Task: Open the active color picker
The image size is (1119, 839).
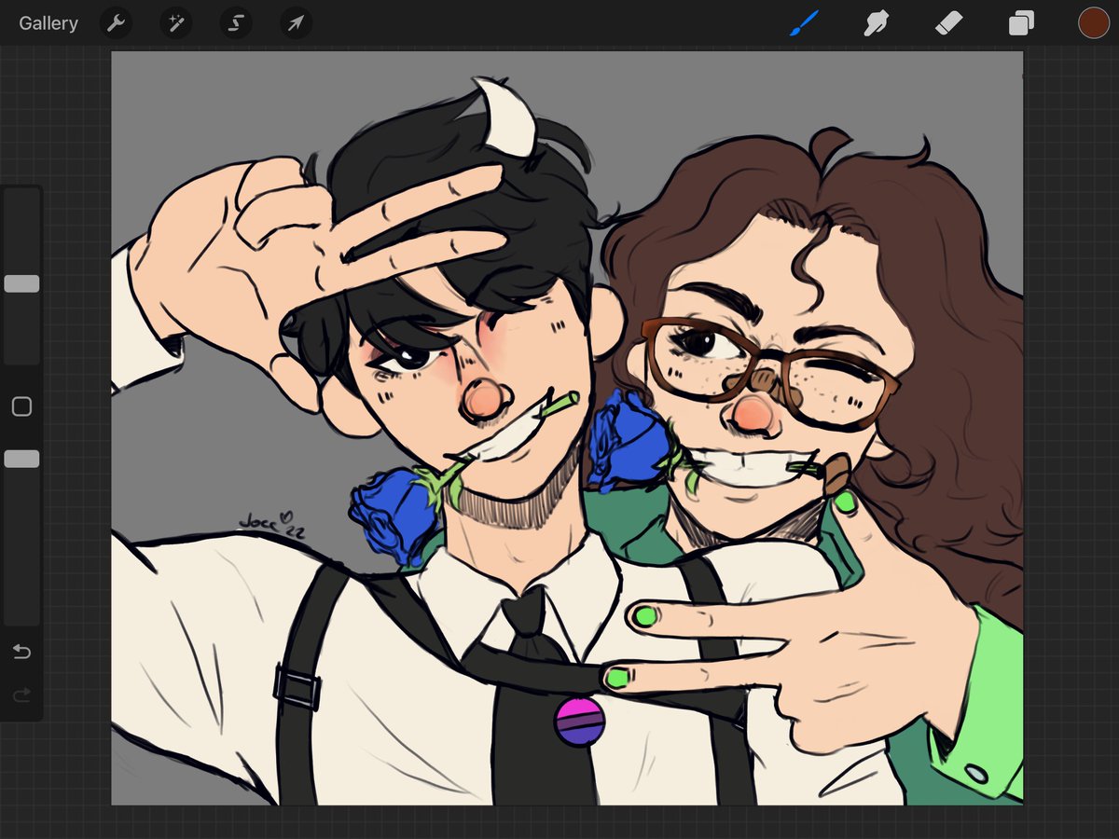Action: (x=1093, y=23)
